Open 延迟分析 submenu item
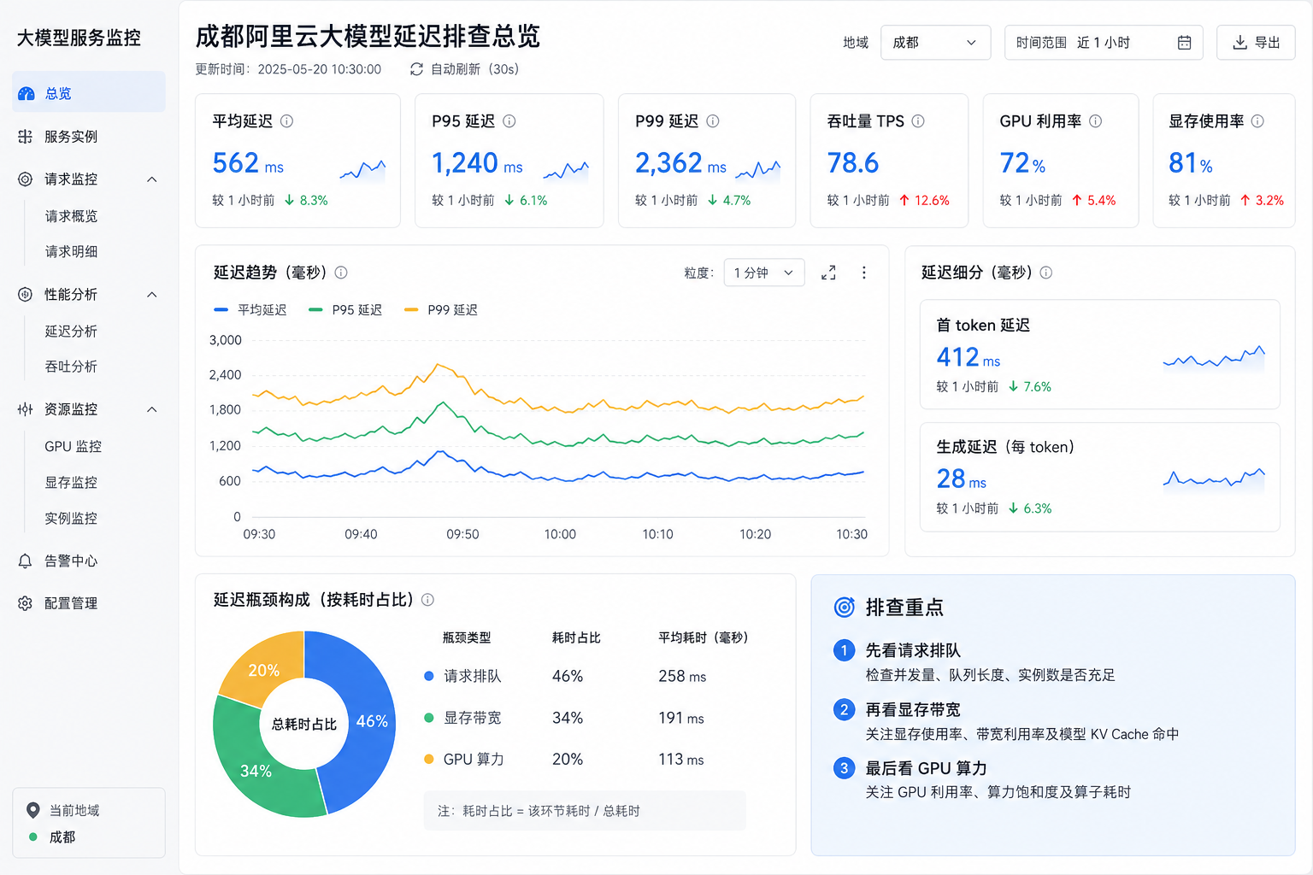 point(72,332)
